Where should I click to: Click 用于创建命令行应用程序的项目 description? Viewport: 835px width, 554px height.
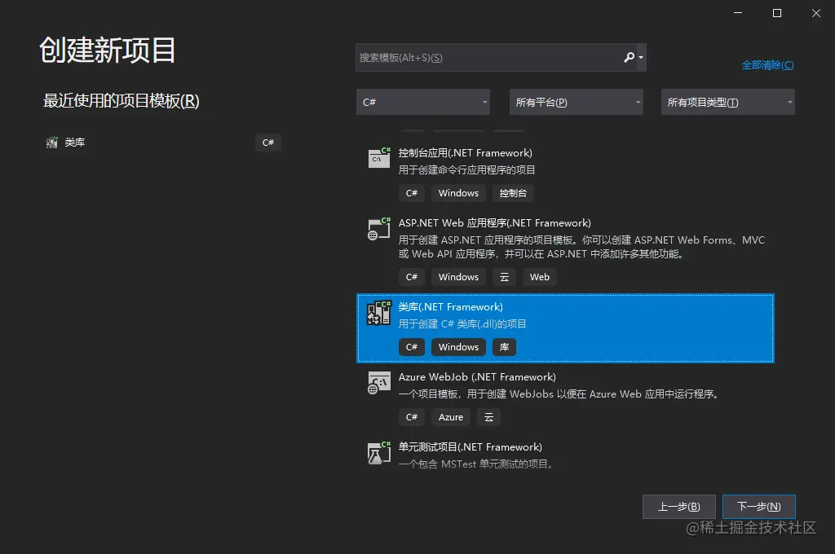pyautogui.click(x=467, y=169)
